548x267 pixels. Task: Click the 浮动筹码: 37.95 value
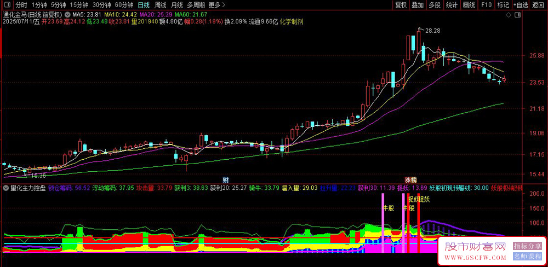click(x=112, y=188)
